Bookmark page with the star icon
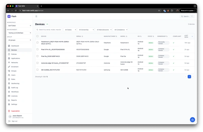203x132 pixels. click(159, 10)
